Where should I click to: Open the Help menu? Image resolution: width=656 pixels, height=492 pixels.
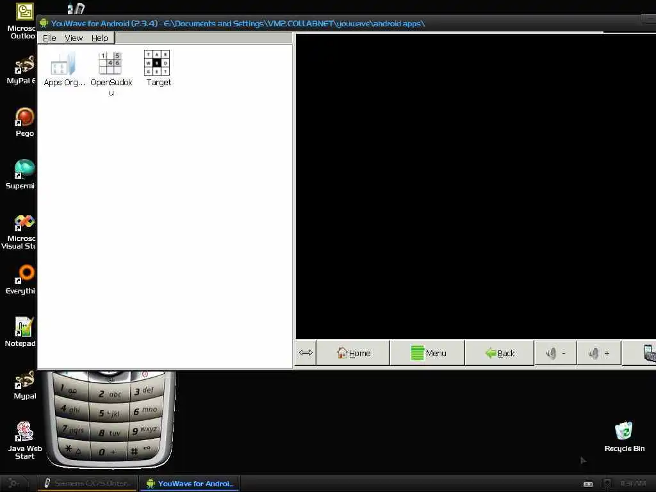(99, 38)
